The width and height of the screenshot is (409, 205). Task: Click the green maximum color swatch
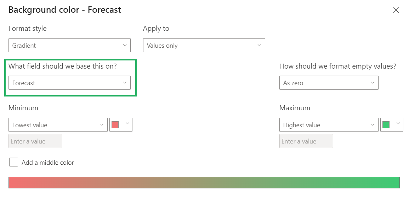386,125
